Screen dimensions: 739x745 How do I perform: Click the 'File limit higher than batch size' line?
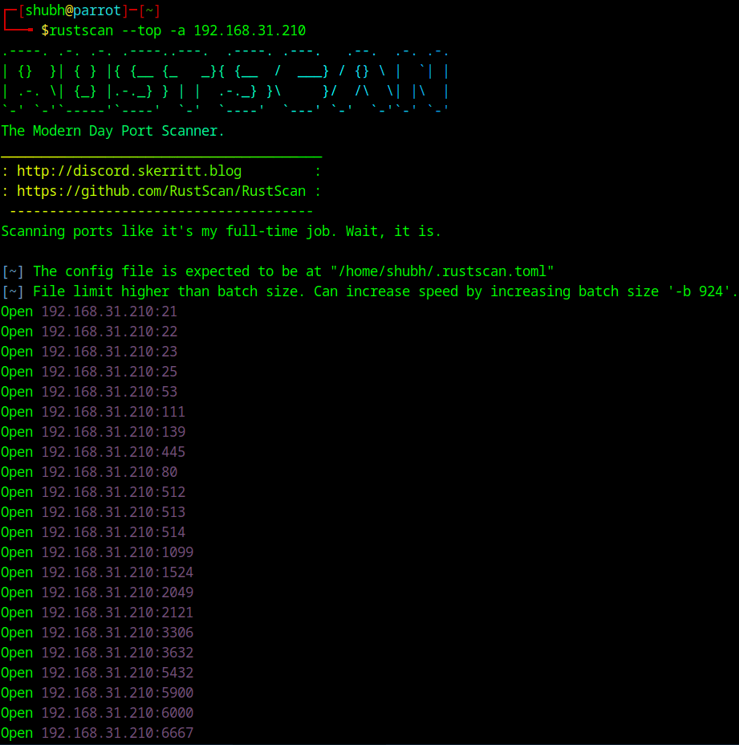click(370, 291)
